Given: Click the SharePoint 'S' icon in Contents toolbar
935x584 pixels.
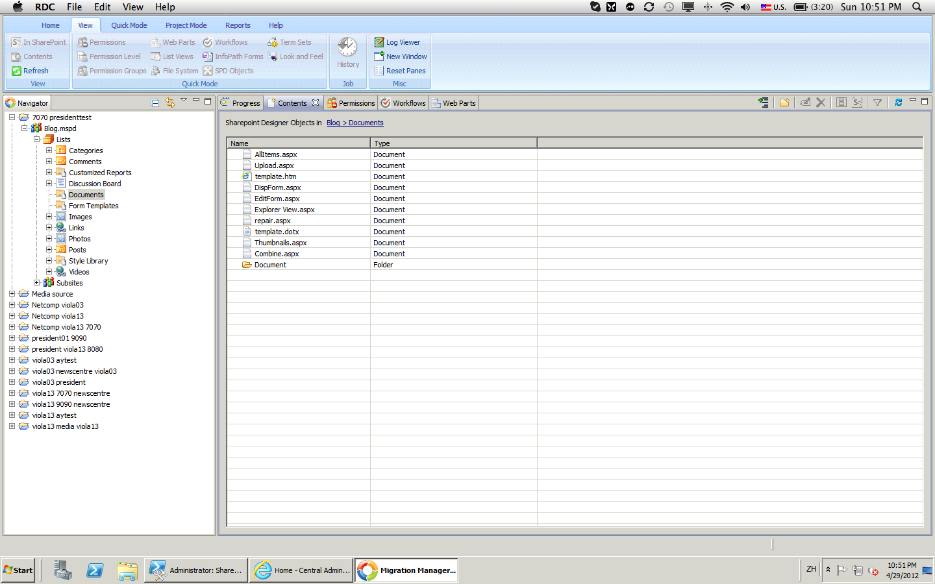Looking at the screenshot, I should [x=857, y=103].
